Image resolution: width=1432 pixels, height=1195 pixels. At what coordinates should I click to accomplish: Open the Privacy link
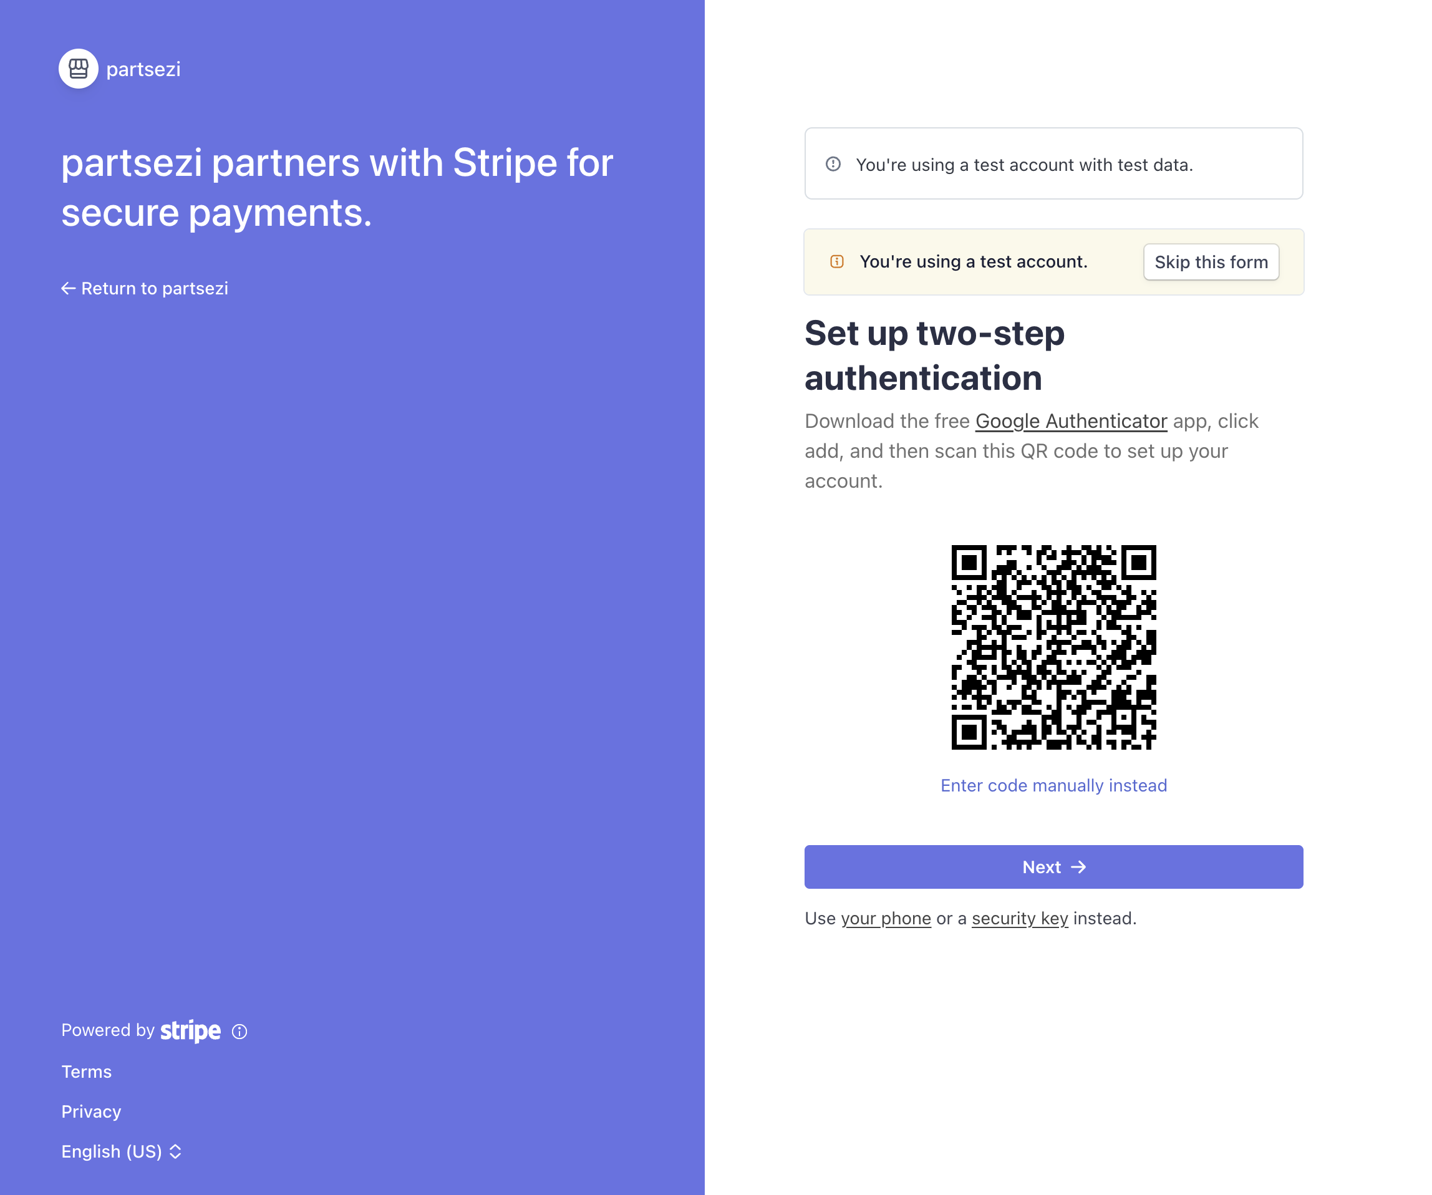coord(92,1111)
